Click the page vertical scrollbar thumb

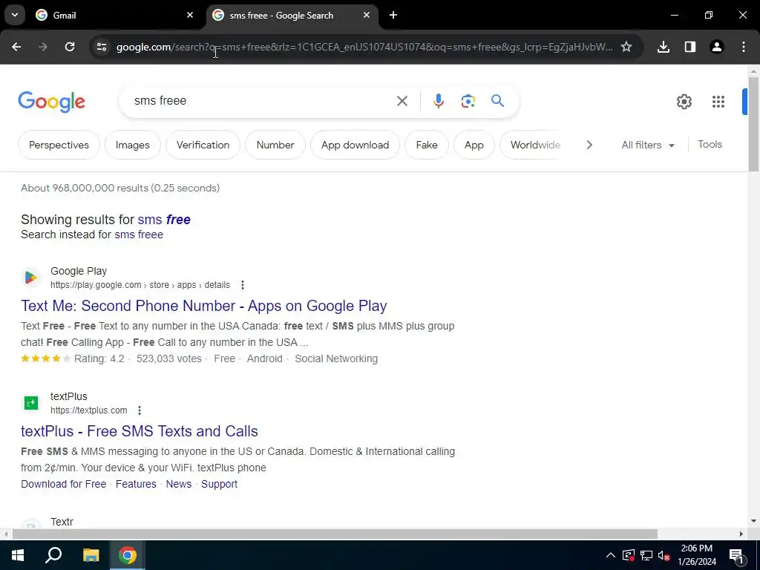click(753, 124)
